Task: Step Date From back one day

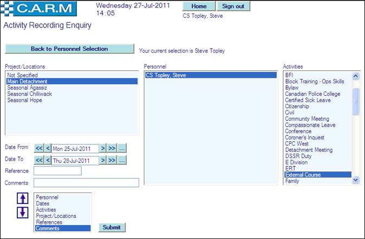Action: [x=48, y=148]
